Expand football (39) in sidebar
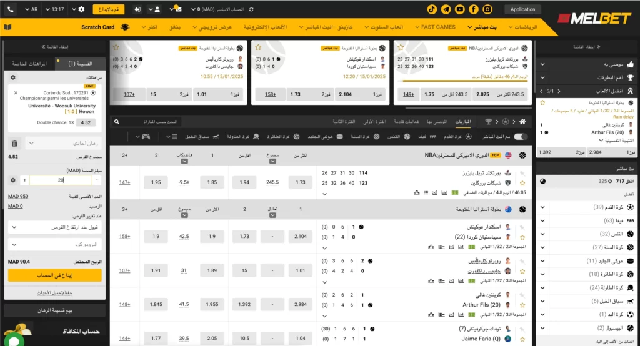This screenshot has width=640, height=346. [542, 207]
